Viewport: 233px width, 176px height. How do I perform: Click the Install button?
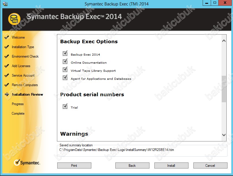coord(171,166)
